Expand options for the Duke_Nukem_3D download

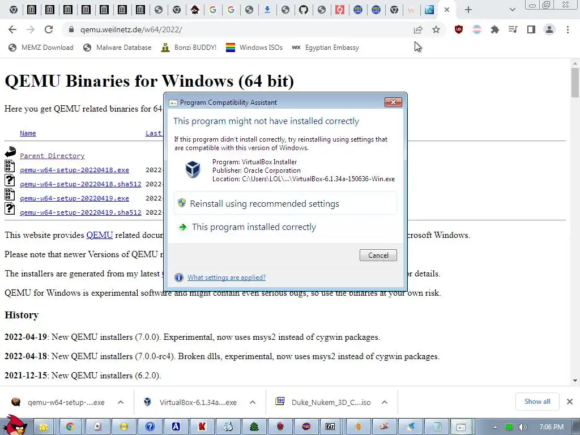pos(385,402)
